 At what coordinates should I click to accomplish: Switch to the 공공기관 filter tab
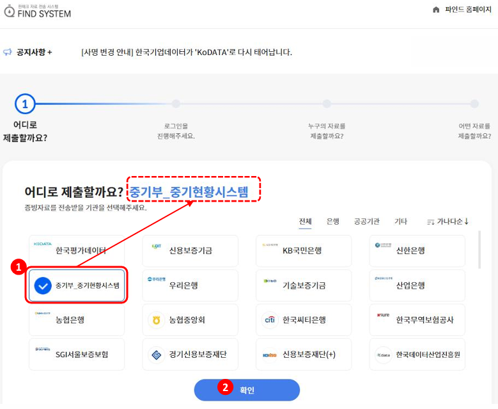coord(367,221)
